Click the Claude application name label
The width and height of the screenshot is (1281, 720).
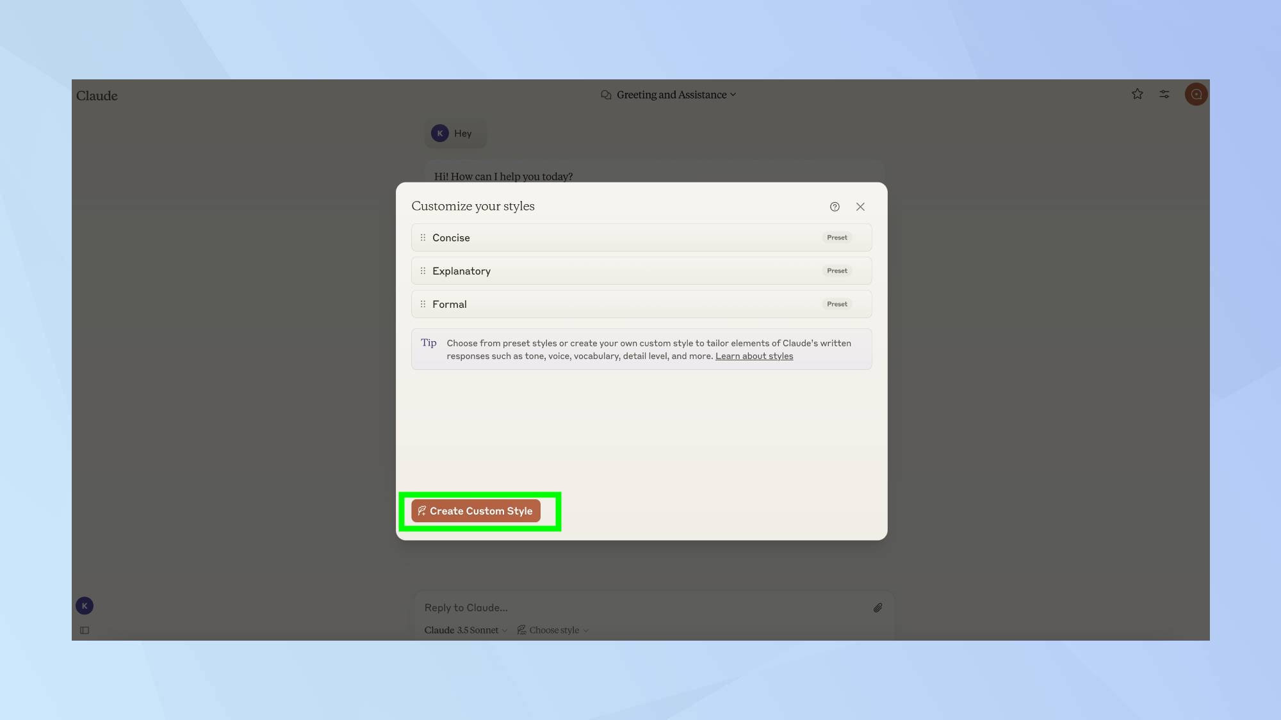tap(97, 95)
